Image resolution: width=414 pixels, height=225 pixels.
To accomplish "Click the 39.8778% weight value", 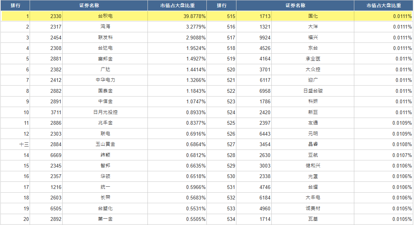I will coord(194,17).
